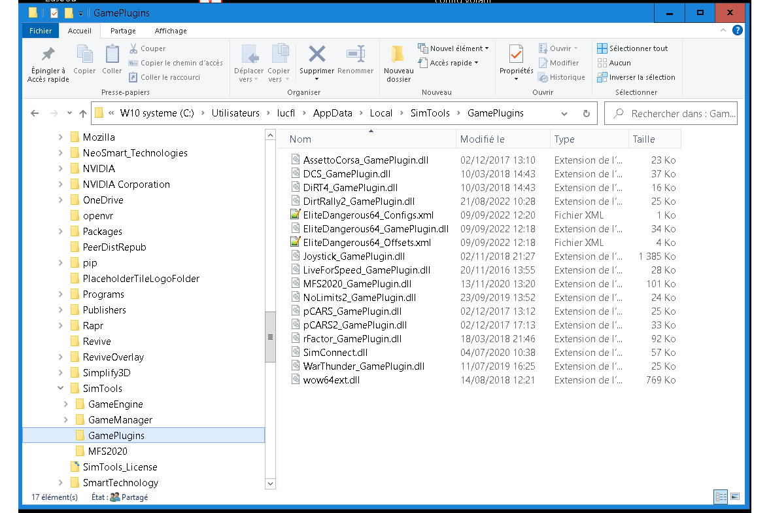The width and height of the screenshot is (769, 513).
Task: Invert selection with Inverser la sélection
Action: 636,77
